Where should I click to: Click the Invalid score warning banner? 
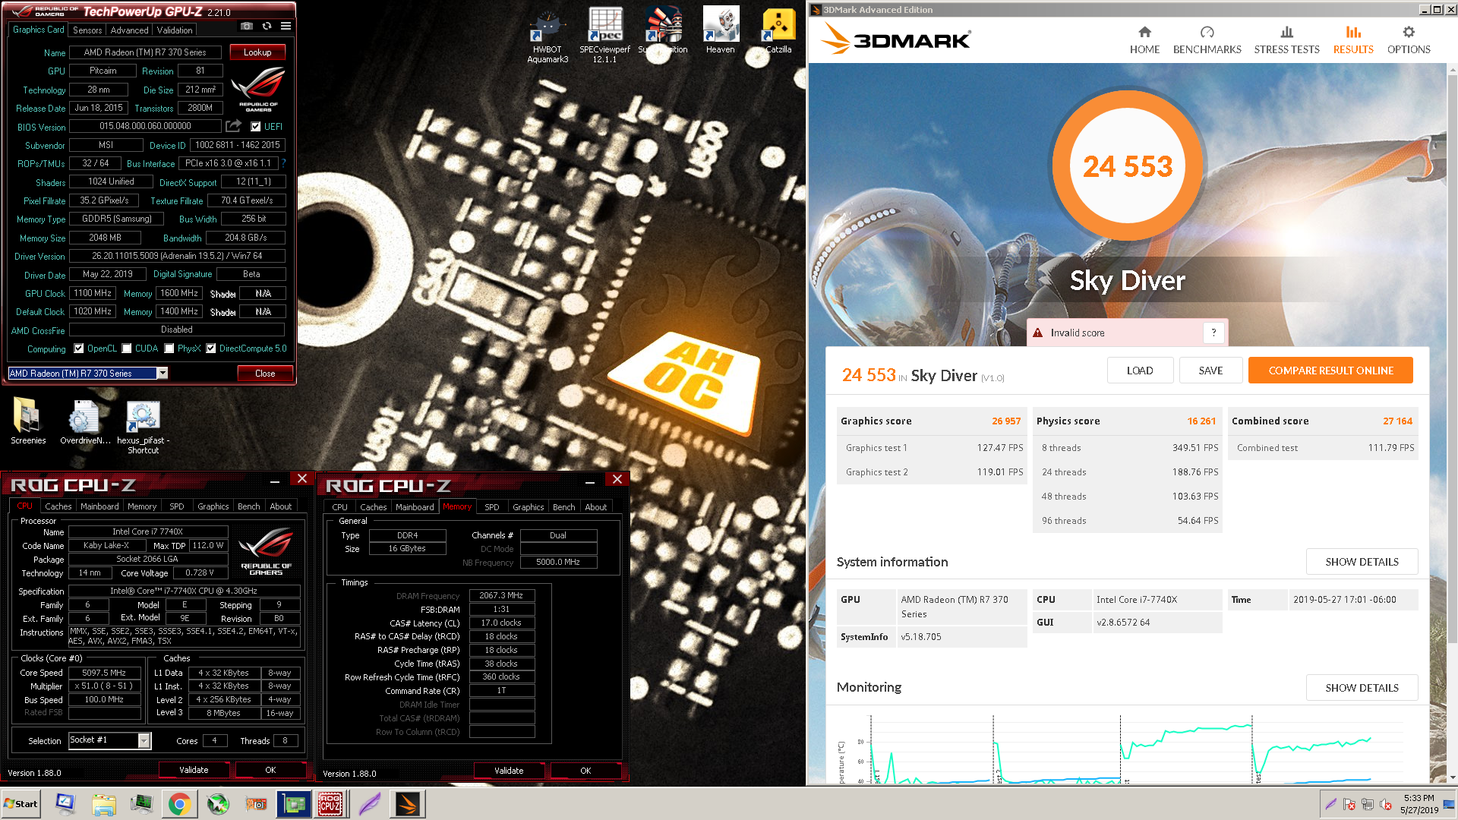(1127, 333)
